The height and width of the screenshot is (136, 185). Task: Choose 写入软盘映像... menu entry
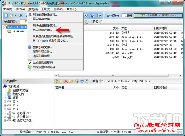55,19
